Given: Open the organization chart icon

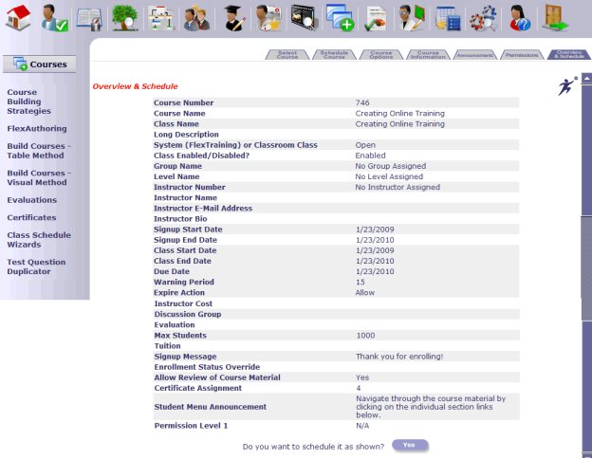Looking at the screenshot, I should coord(161,18).
